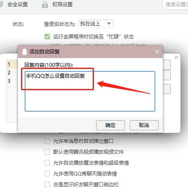Click the 搜索设置项 search field

pyautogui.click(x=175, y=5)
